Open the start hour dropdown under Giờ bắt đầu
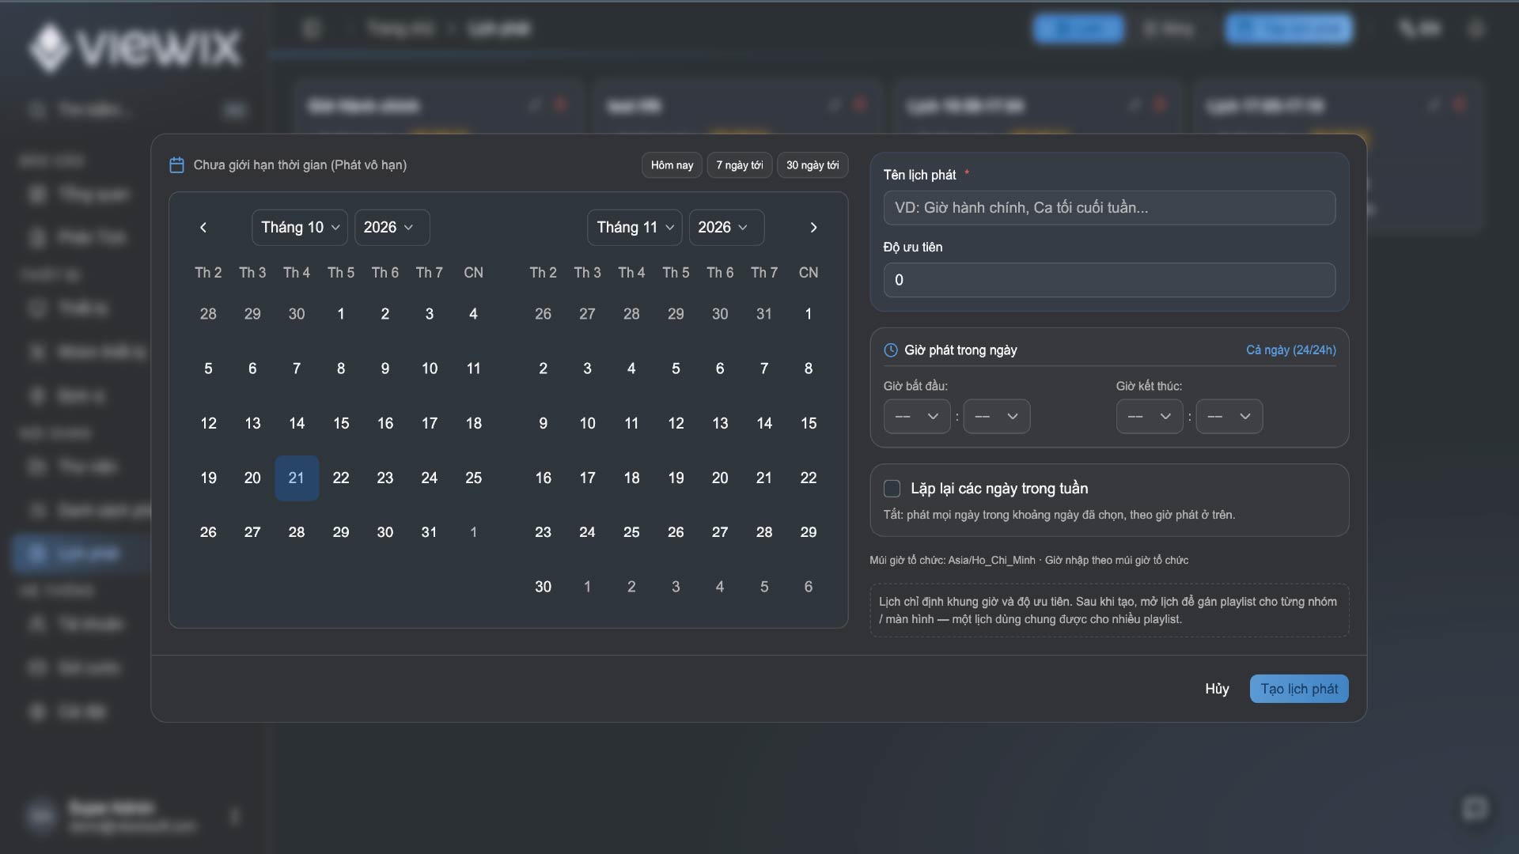 click(917, 417)
